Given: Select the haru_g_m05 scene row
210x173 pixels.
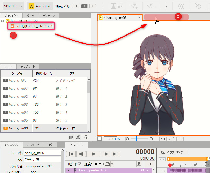Looking at the screenshot, I should coord(44,120).
